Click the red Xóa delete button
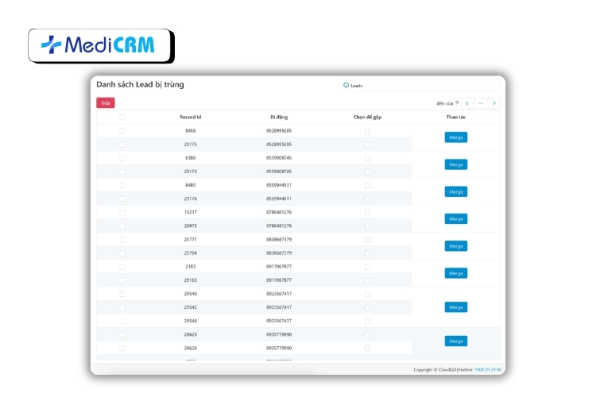This screenshot has width=596, height=397. coord(105,103)
